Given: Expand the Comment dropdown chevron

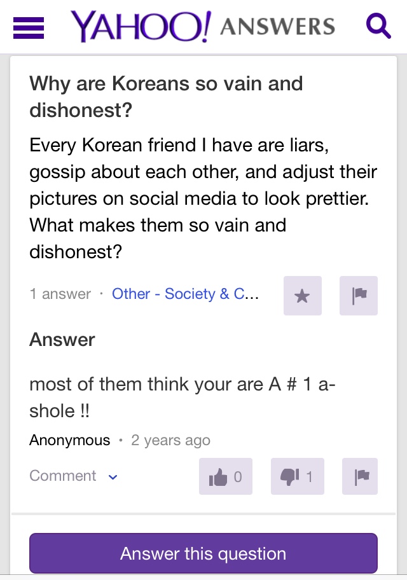Looking at the screenshot, I should coord(113,476).
